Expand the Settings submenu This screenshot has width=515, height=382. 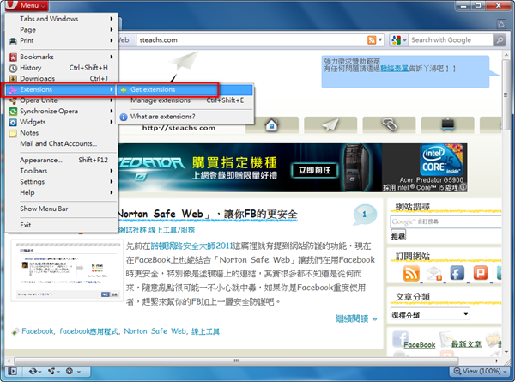[x=62, y=181]
